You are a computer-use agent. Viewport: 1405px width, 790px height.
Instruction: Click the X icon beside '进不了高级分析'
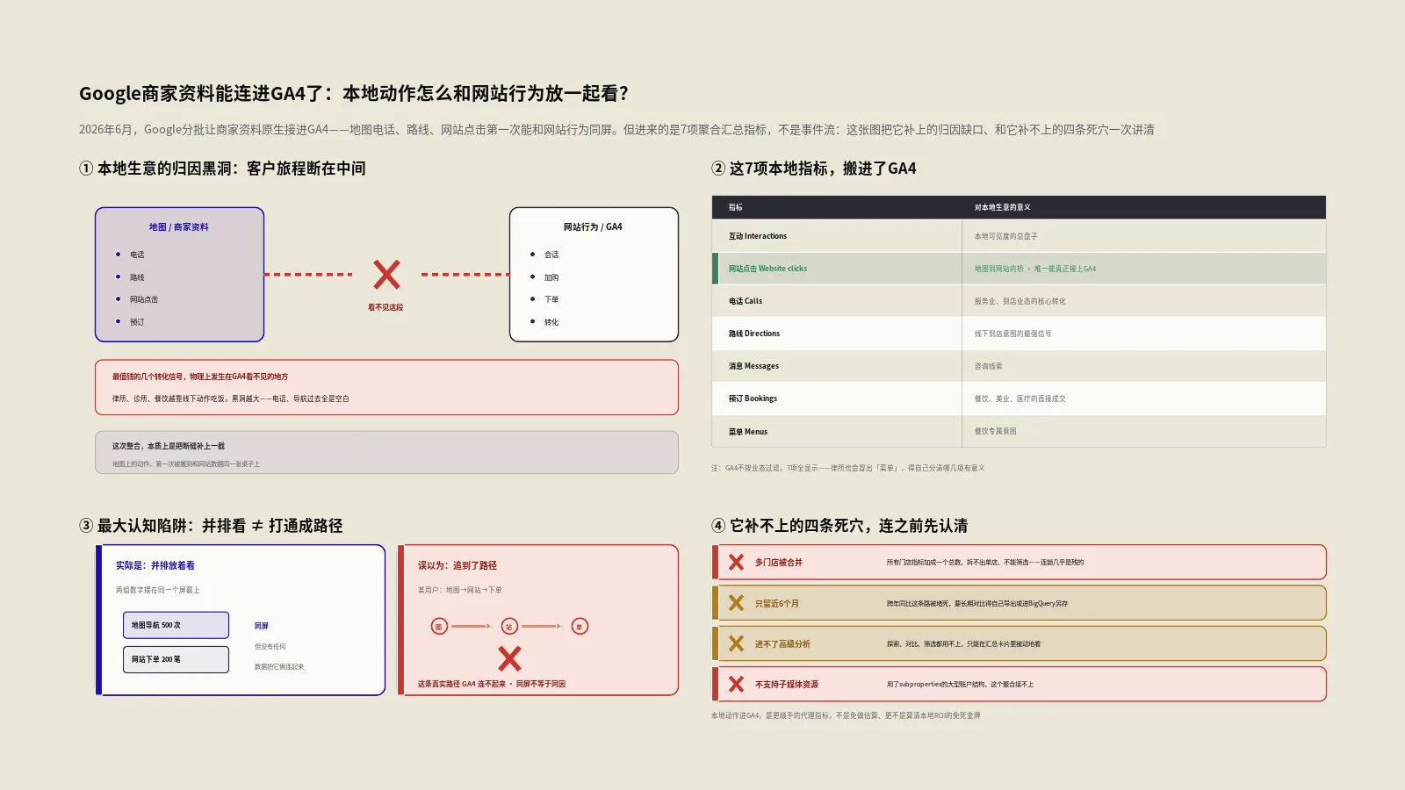(736, 643)
